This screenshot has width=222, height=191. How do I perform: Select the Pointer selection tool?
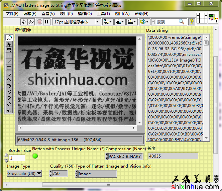(x=9, y=44)
